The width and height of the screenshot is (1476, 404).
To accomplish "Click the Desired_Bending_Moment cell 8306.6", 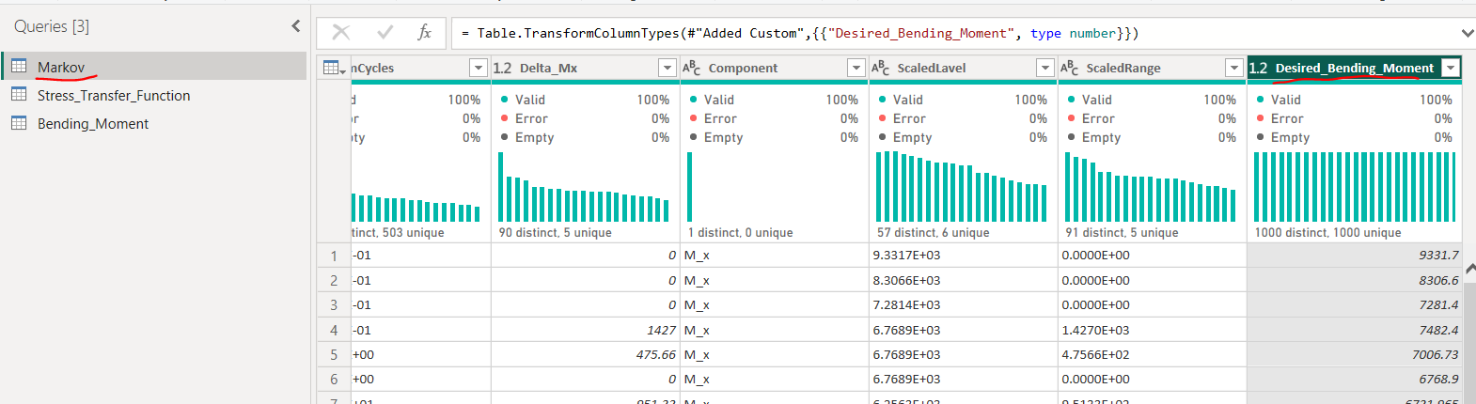I will click(x=1354, y=280).
